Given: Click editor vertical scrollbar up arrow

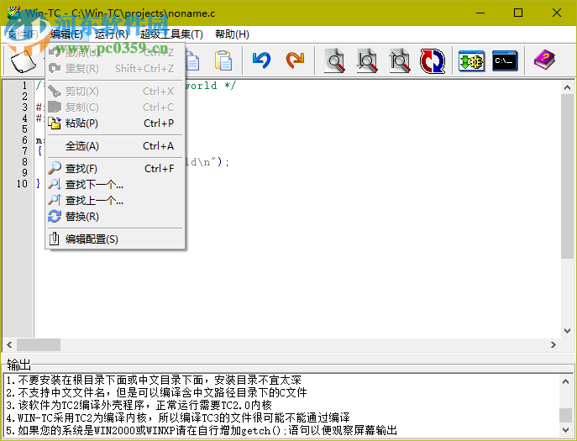Looking at the screenshot, I should pyautogui.click(x=567, y=87).
